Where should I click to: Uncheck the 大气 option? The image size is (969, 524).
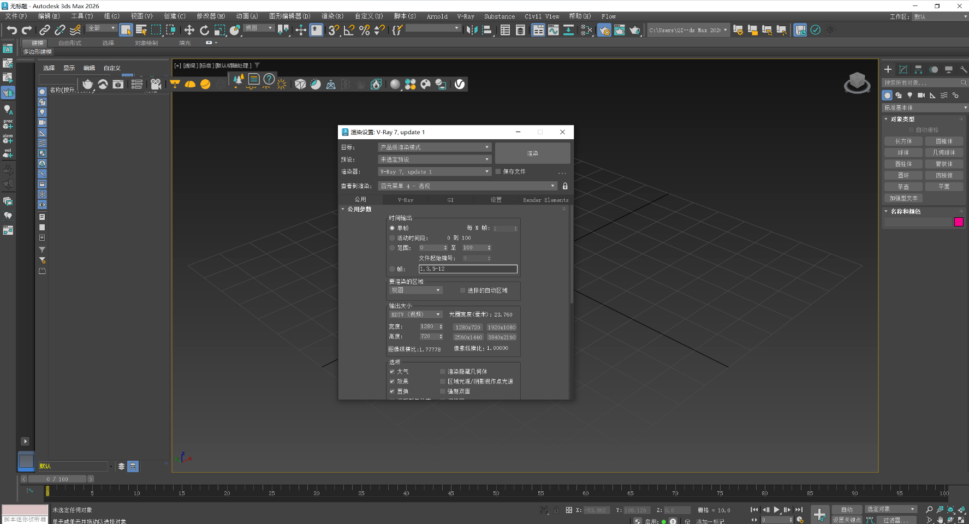click(392, 372)
